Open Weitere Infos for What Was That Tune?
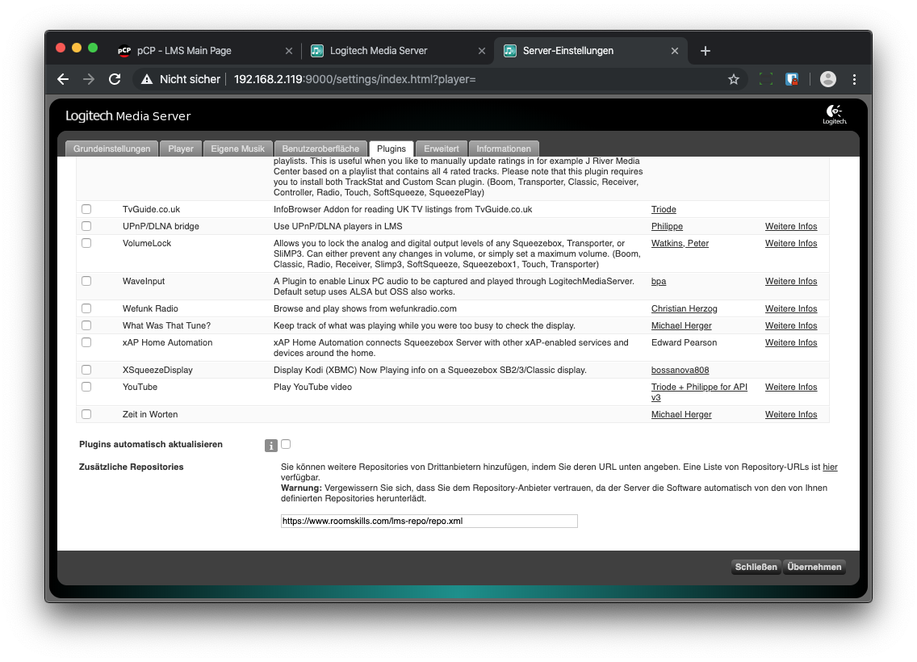The width and height of the screenshot is (917, 662). click(791, 325)
